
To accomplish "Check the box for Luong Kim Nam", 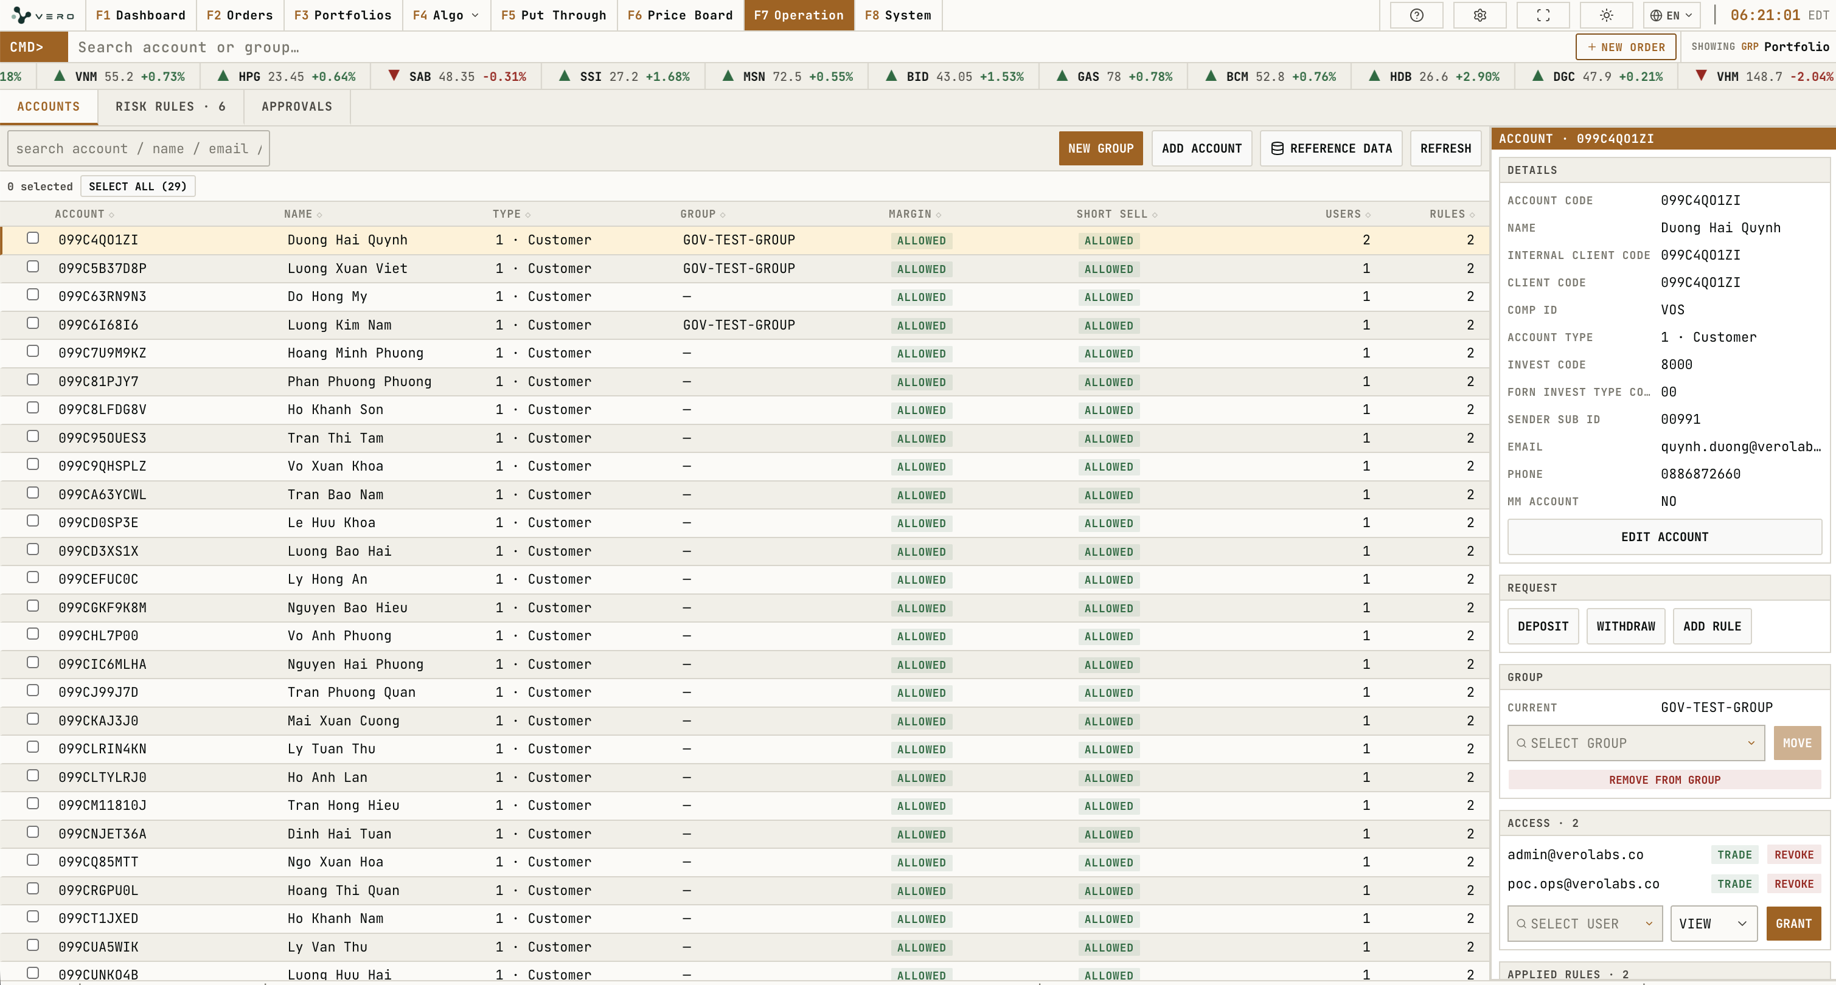I will tap(33, 323).
